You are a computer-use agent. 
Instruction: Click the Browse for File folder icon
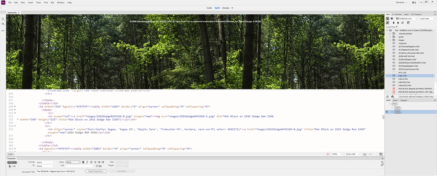tap(100, 166)
